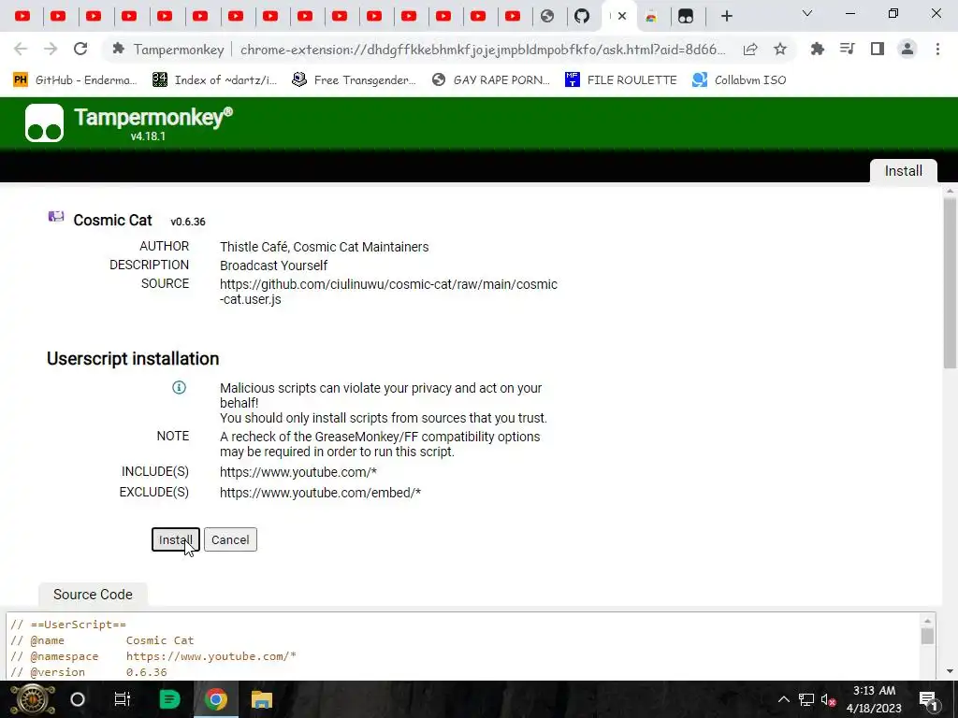
Task: Expand the tab search chevron
Action: click(x=807, y=13)
